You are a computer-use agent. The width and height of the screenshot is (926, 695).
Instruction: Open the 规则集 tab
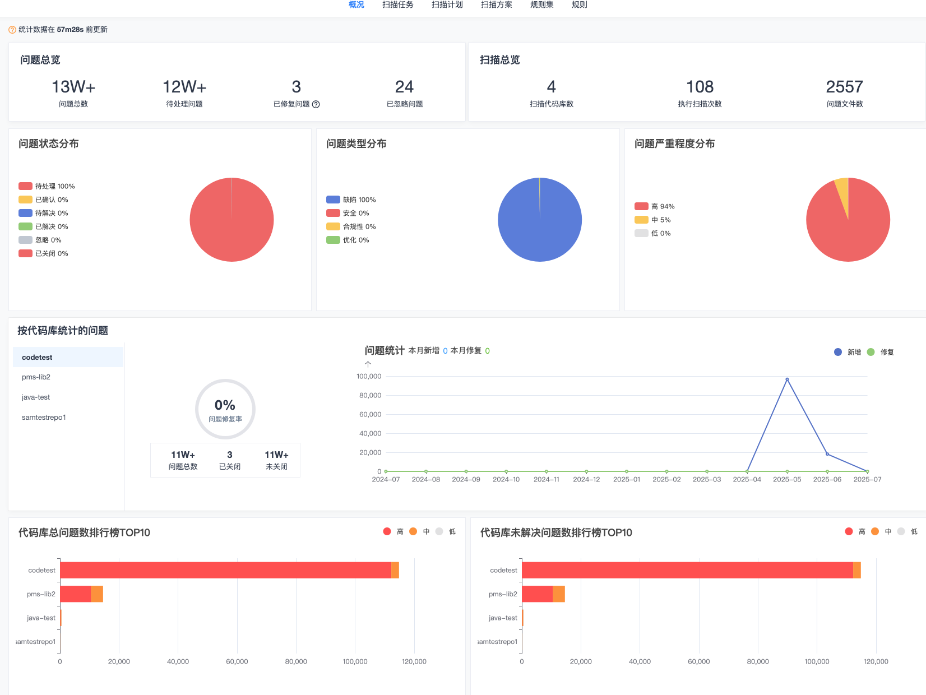(x=541, y=5)
